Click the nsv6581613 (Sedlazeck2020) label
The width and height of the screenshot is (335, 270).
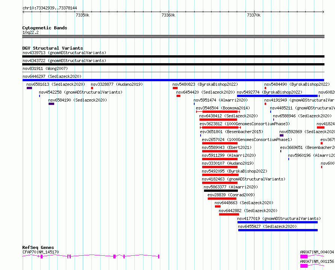point(56,84)
